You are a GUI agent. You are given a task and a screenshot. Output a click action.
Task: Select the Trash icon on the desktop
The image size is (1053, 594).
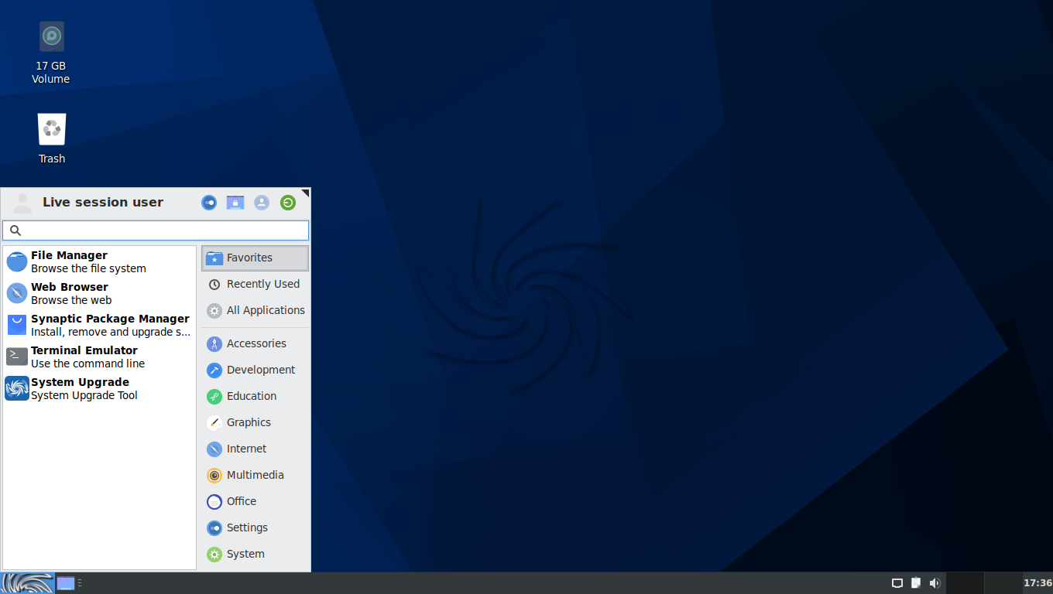coord(52,138)
